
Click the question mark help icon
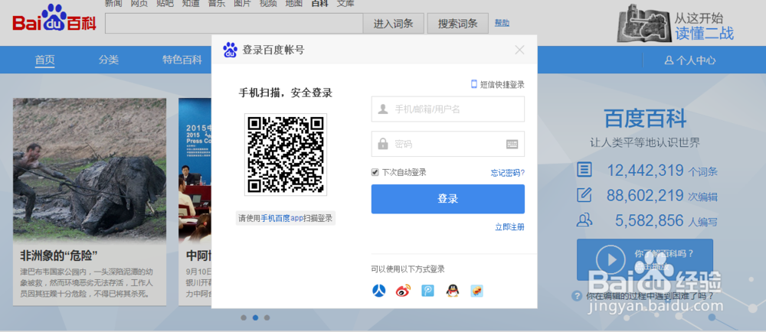(x=577, y=295)
